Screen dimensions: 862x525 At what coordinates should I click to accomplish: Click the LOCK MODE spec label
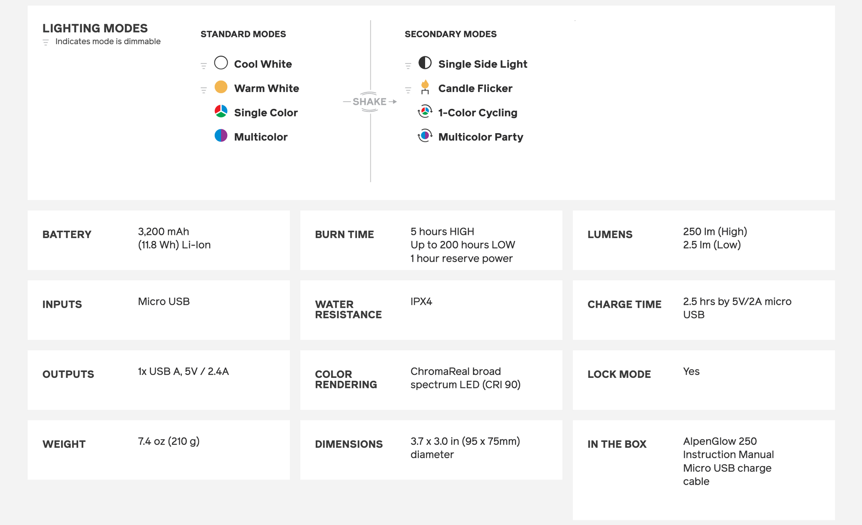tap(619, 374)
